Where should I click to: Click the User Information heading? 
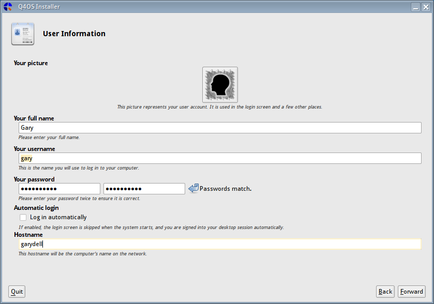tap(74, 34)
